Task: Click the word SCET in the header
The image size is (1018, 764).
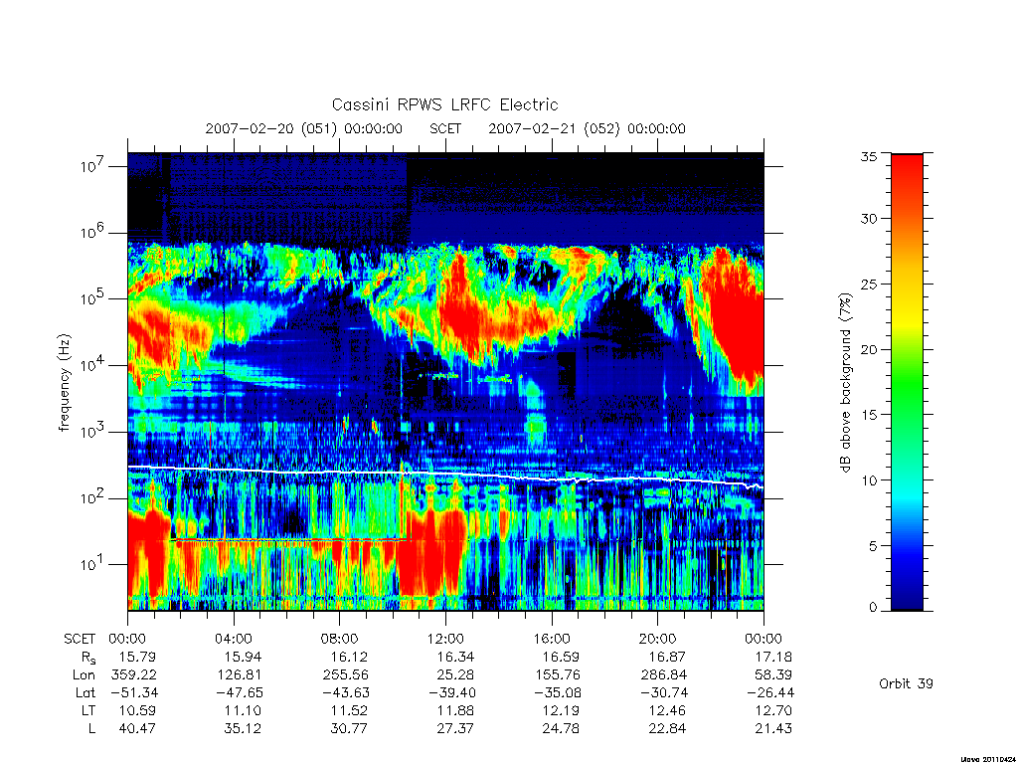Action: pos(445,128)
